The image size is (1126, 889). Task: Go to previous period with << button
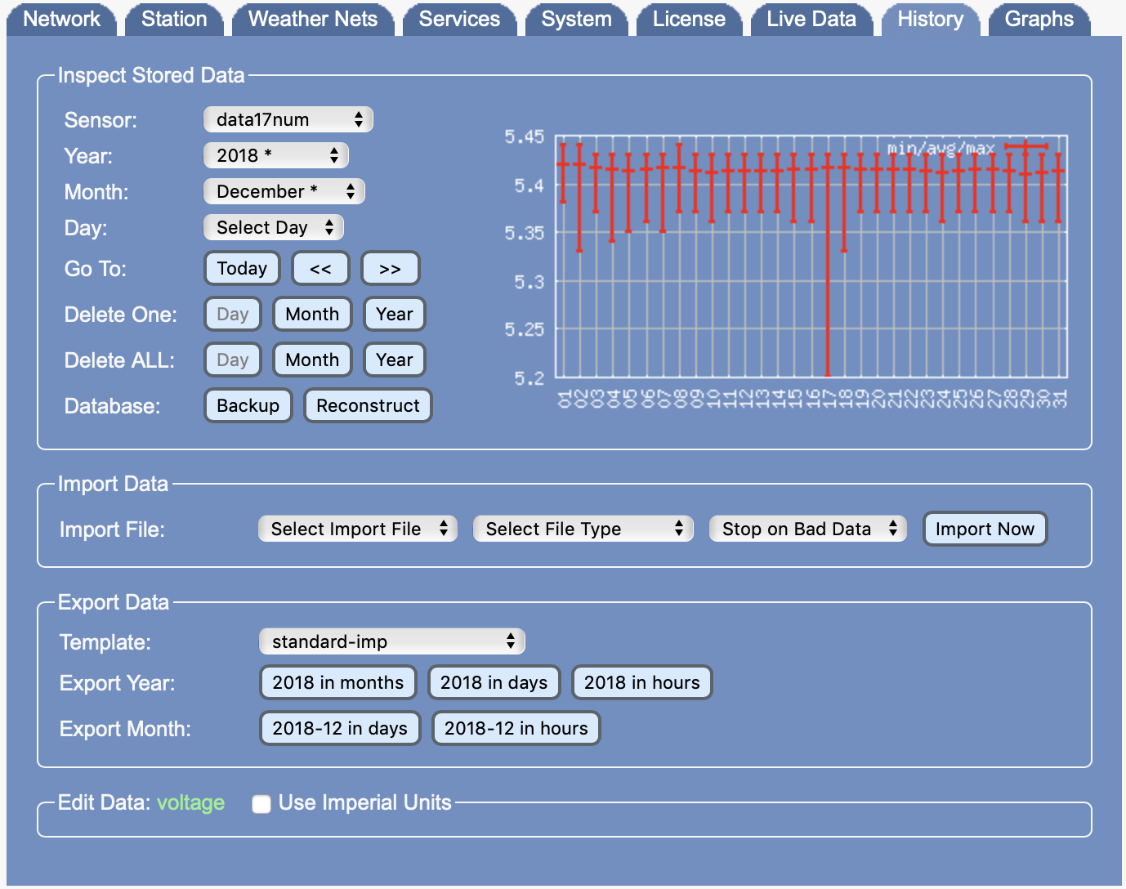click(x=320, y=268)
